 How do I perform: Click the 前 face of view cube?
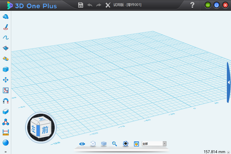pyautogui.click(x=45, y=130)
